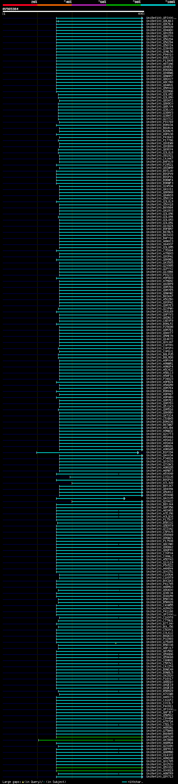Select label UniRef100_Q8W4H7

(159, 76)
